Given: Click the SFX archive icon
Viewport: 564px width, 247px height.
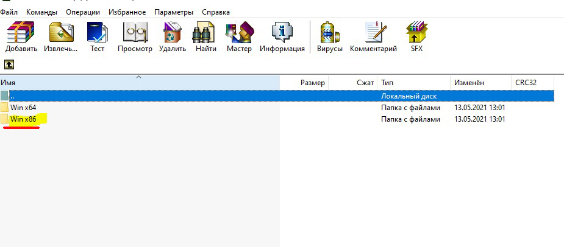Looking at the screenshot, I should coord(416,35).
